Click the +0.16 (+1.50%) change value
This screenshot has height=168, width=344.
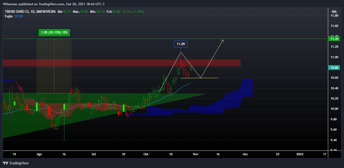pyautogui.click(x=134, y=12)
